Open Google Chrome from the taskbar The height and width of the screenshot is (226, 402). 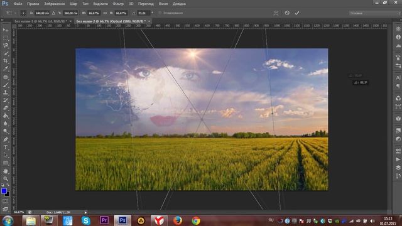coord(196,220)
